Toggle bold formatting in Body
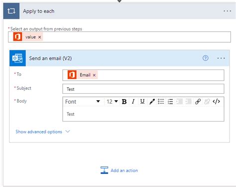Image resolution: width=236 pixels, height=187 pixels. tap(124, 102)
